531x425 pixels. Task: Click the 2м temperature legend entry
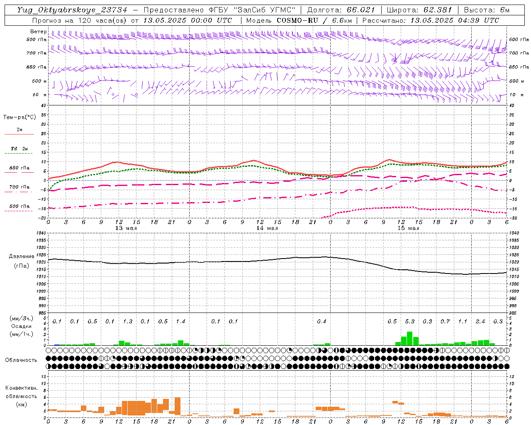click(x=19, y=129)
